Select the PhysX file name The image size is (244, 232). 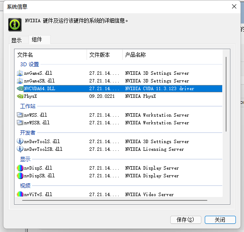click(30, 96)
